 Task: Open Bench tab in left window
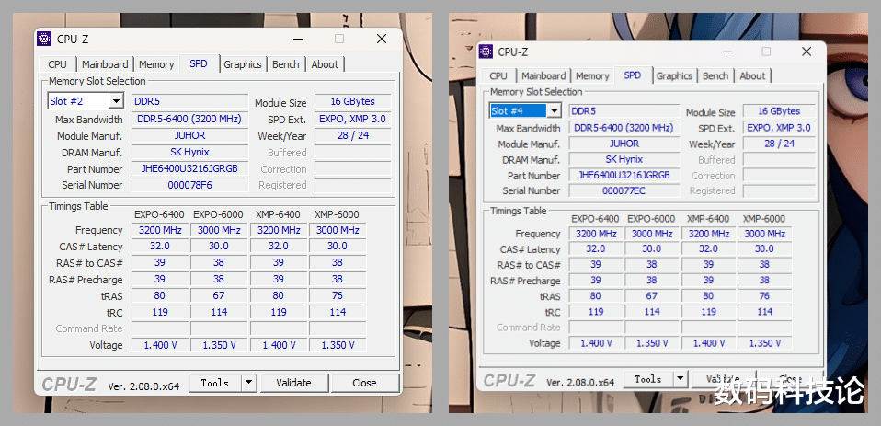[x=285, y=64]
